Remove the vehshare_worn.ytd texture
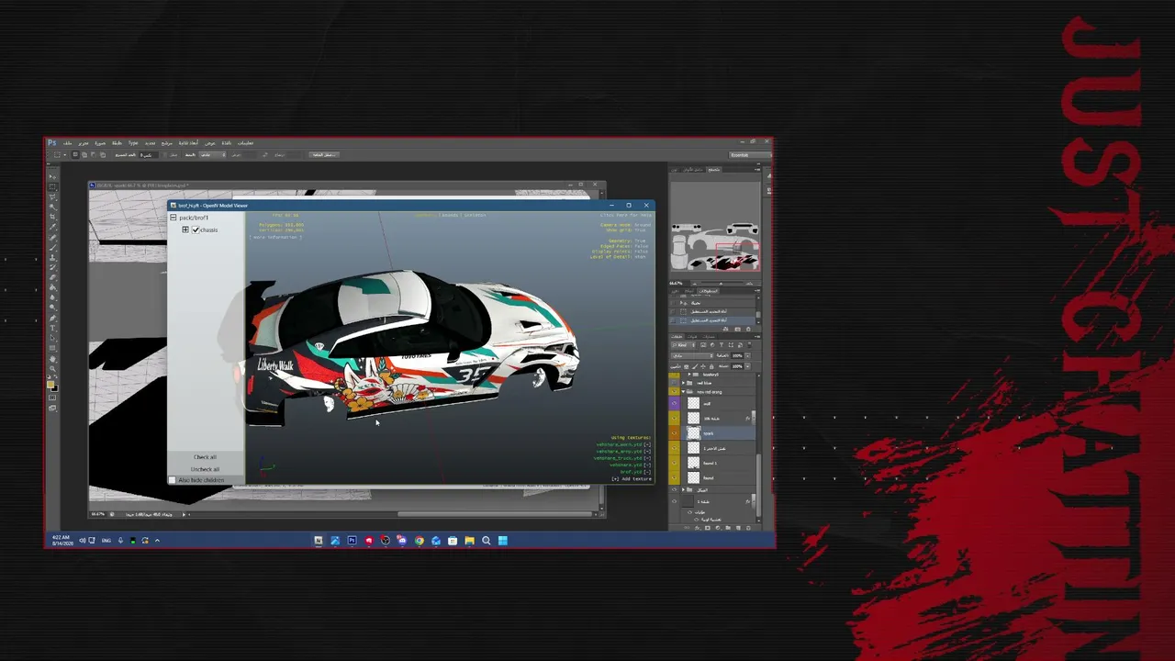The width and height of the screenshot is (1175, 661). click(x=647, y=444)
